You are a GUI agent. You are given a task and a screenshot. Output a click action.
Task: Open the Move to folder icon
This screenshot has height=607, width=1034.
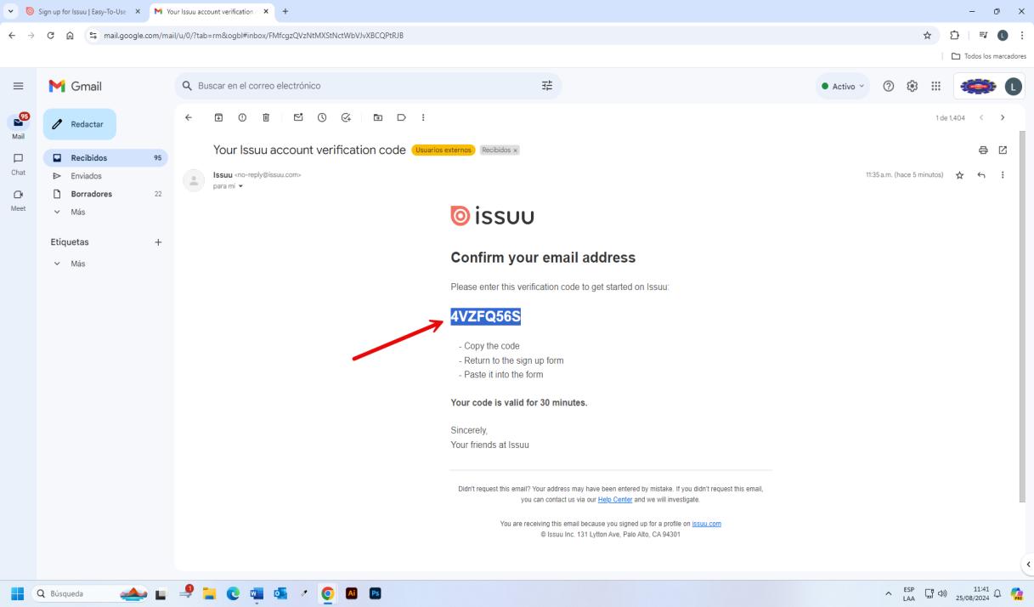coord(378,117)
